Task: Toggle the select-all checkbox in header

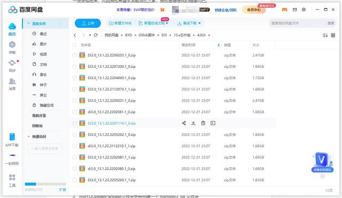Action: (x=74, y=45)
